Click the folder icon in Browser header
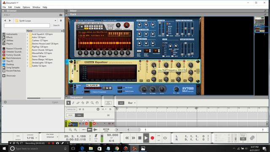 61,15
